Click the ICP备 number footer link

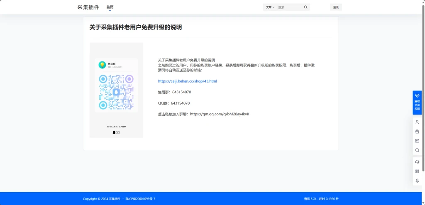tap(140, 199)
